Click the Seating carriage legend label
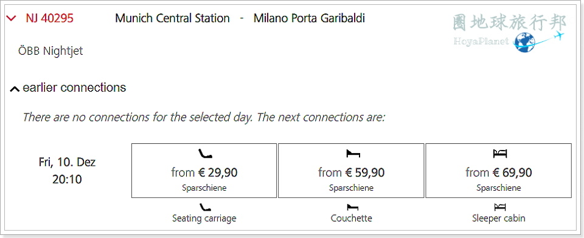 pos(204,219)
